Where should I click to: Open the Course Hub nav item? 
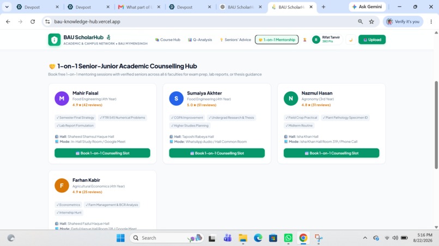point(168,40)
